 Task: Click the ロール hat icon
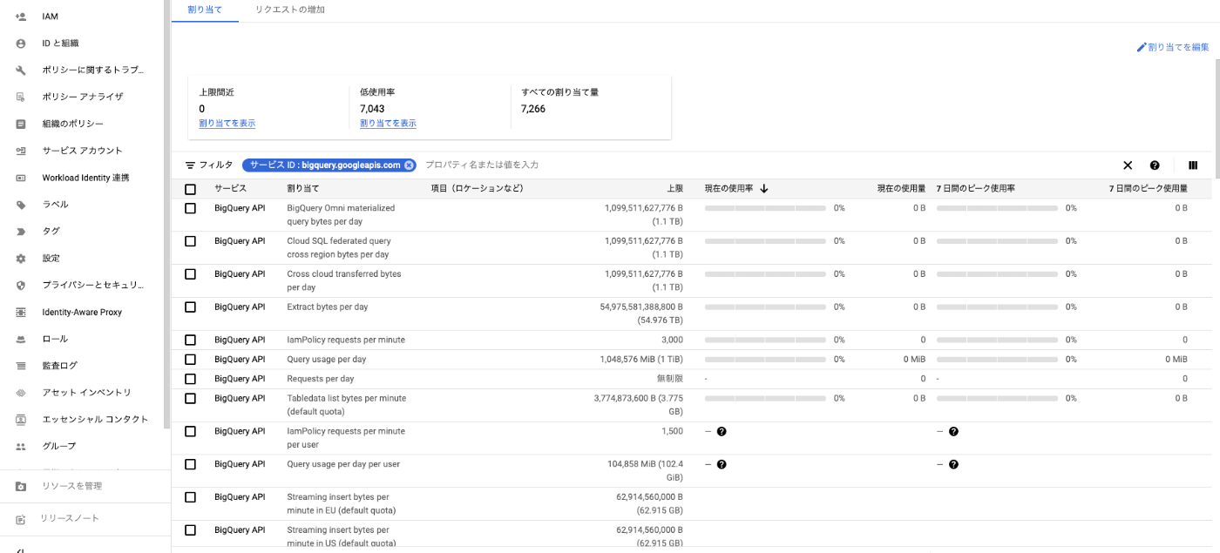coord(21,339)
